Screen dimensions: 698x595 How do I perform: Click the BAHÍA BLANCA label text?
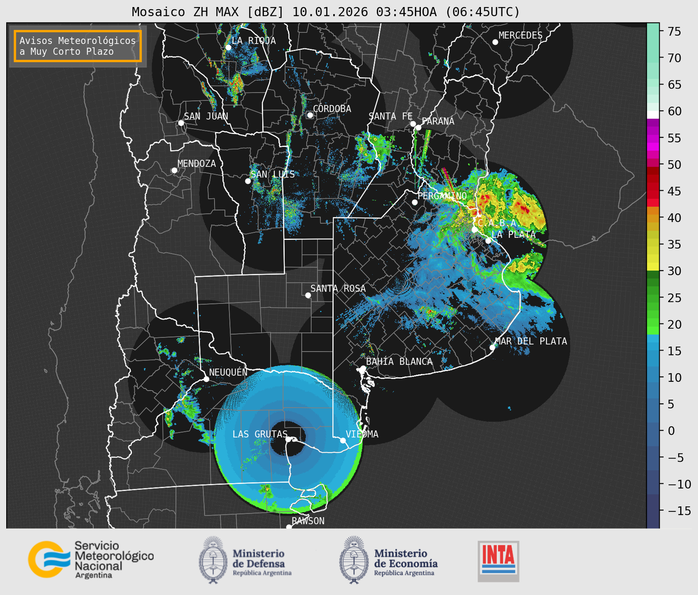coord(399,362)
